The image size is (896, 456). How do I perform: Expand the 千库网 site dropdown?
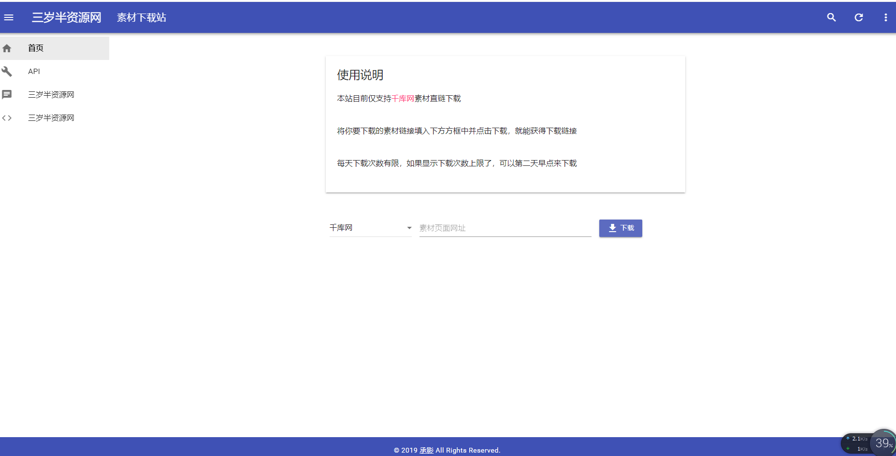click(370, 228)
